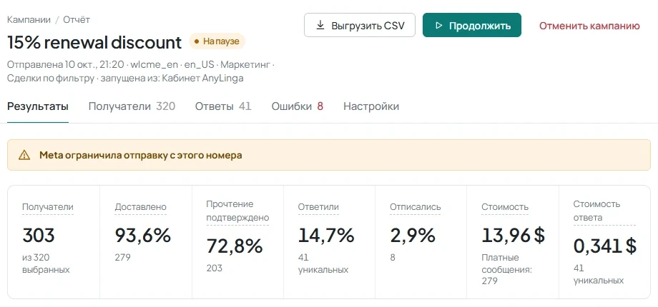Click the Платные сообщения: 279 text

[507, 269]
